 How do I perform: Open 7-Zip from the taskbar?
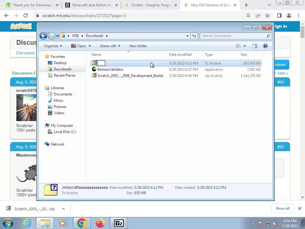[x=119, y=223]
